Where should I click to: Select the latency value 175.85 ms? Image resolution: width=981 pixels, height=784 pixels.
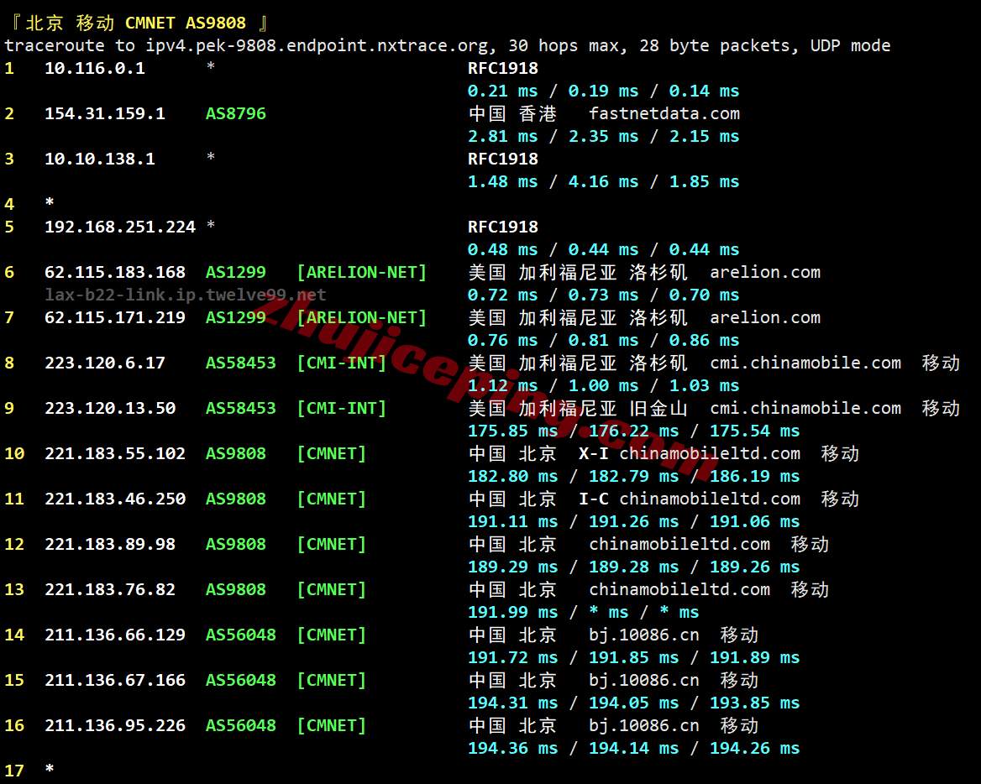(x=513, y=431)
